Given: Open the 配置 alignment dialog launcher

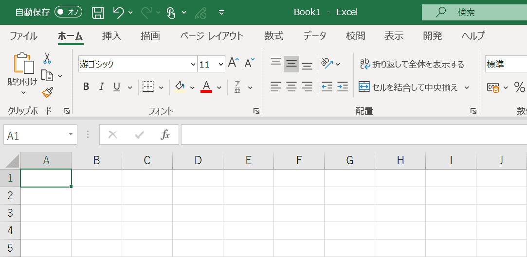Looking at the screenshot, I should point(473,111).
